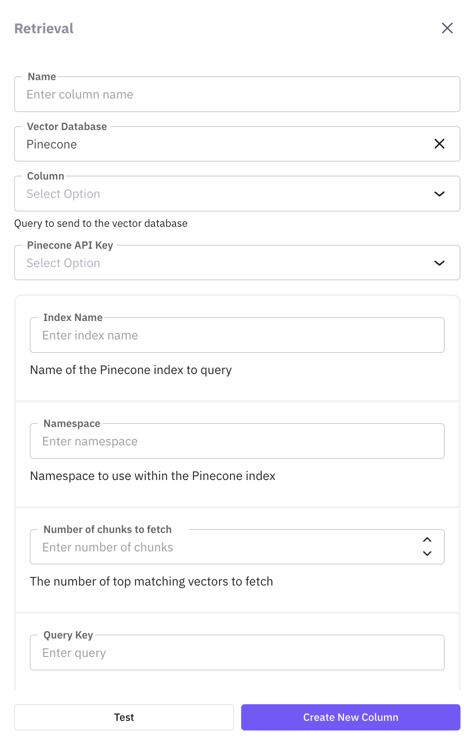The width and height of the screenshot is (471, 741).
Task: Focus the 'Enter index name' field
Action: pos(236,335)
